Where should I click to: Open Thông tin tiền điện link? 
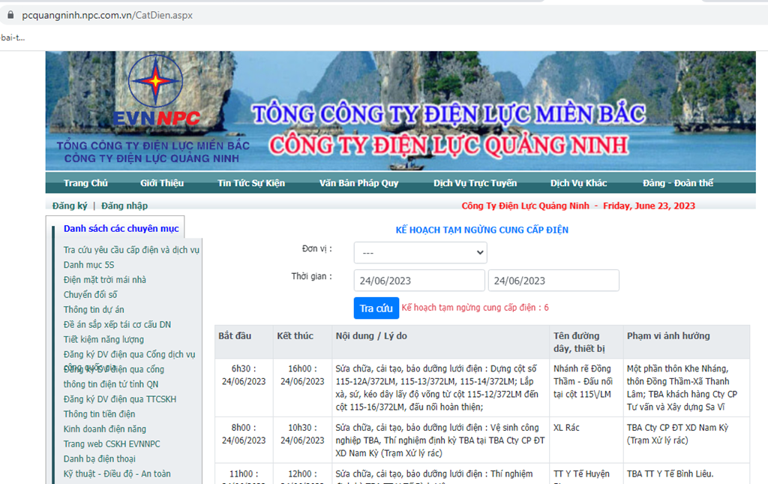pos(100,414)
